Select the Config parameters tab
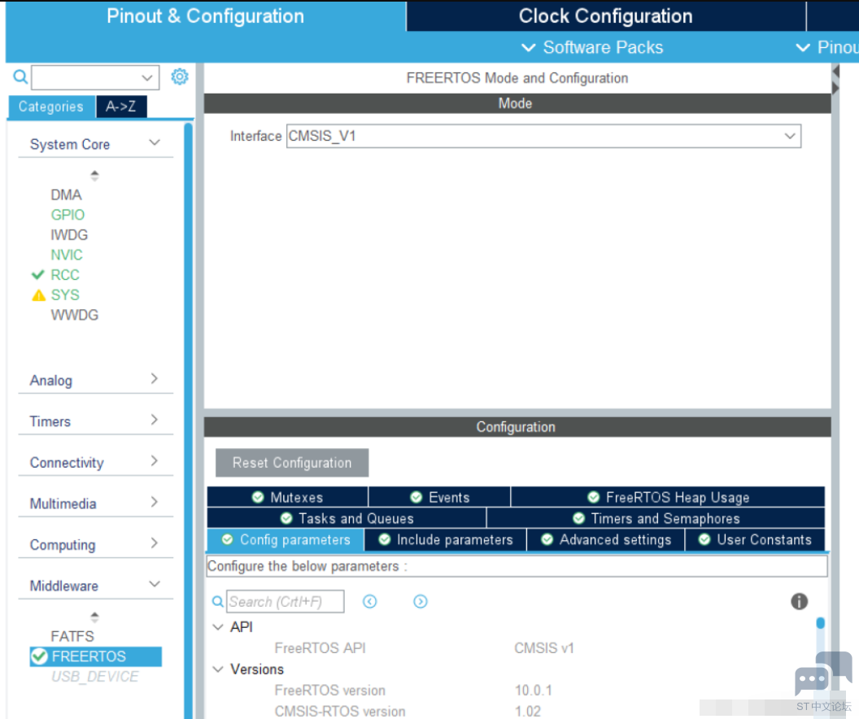This screenshot has height=719, width=859. (x=286, y=540)
